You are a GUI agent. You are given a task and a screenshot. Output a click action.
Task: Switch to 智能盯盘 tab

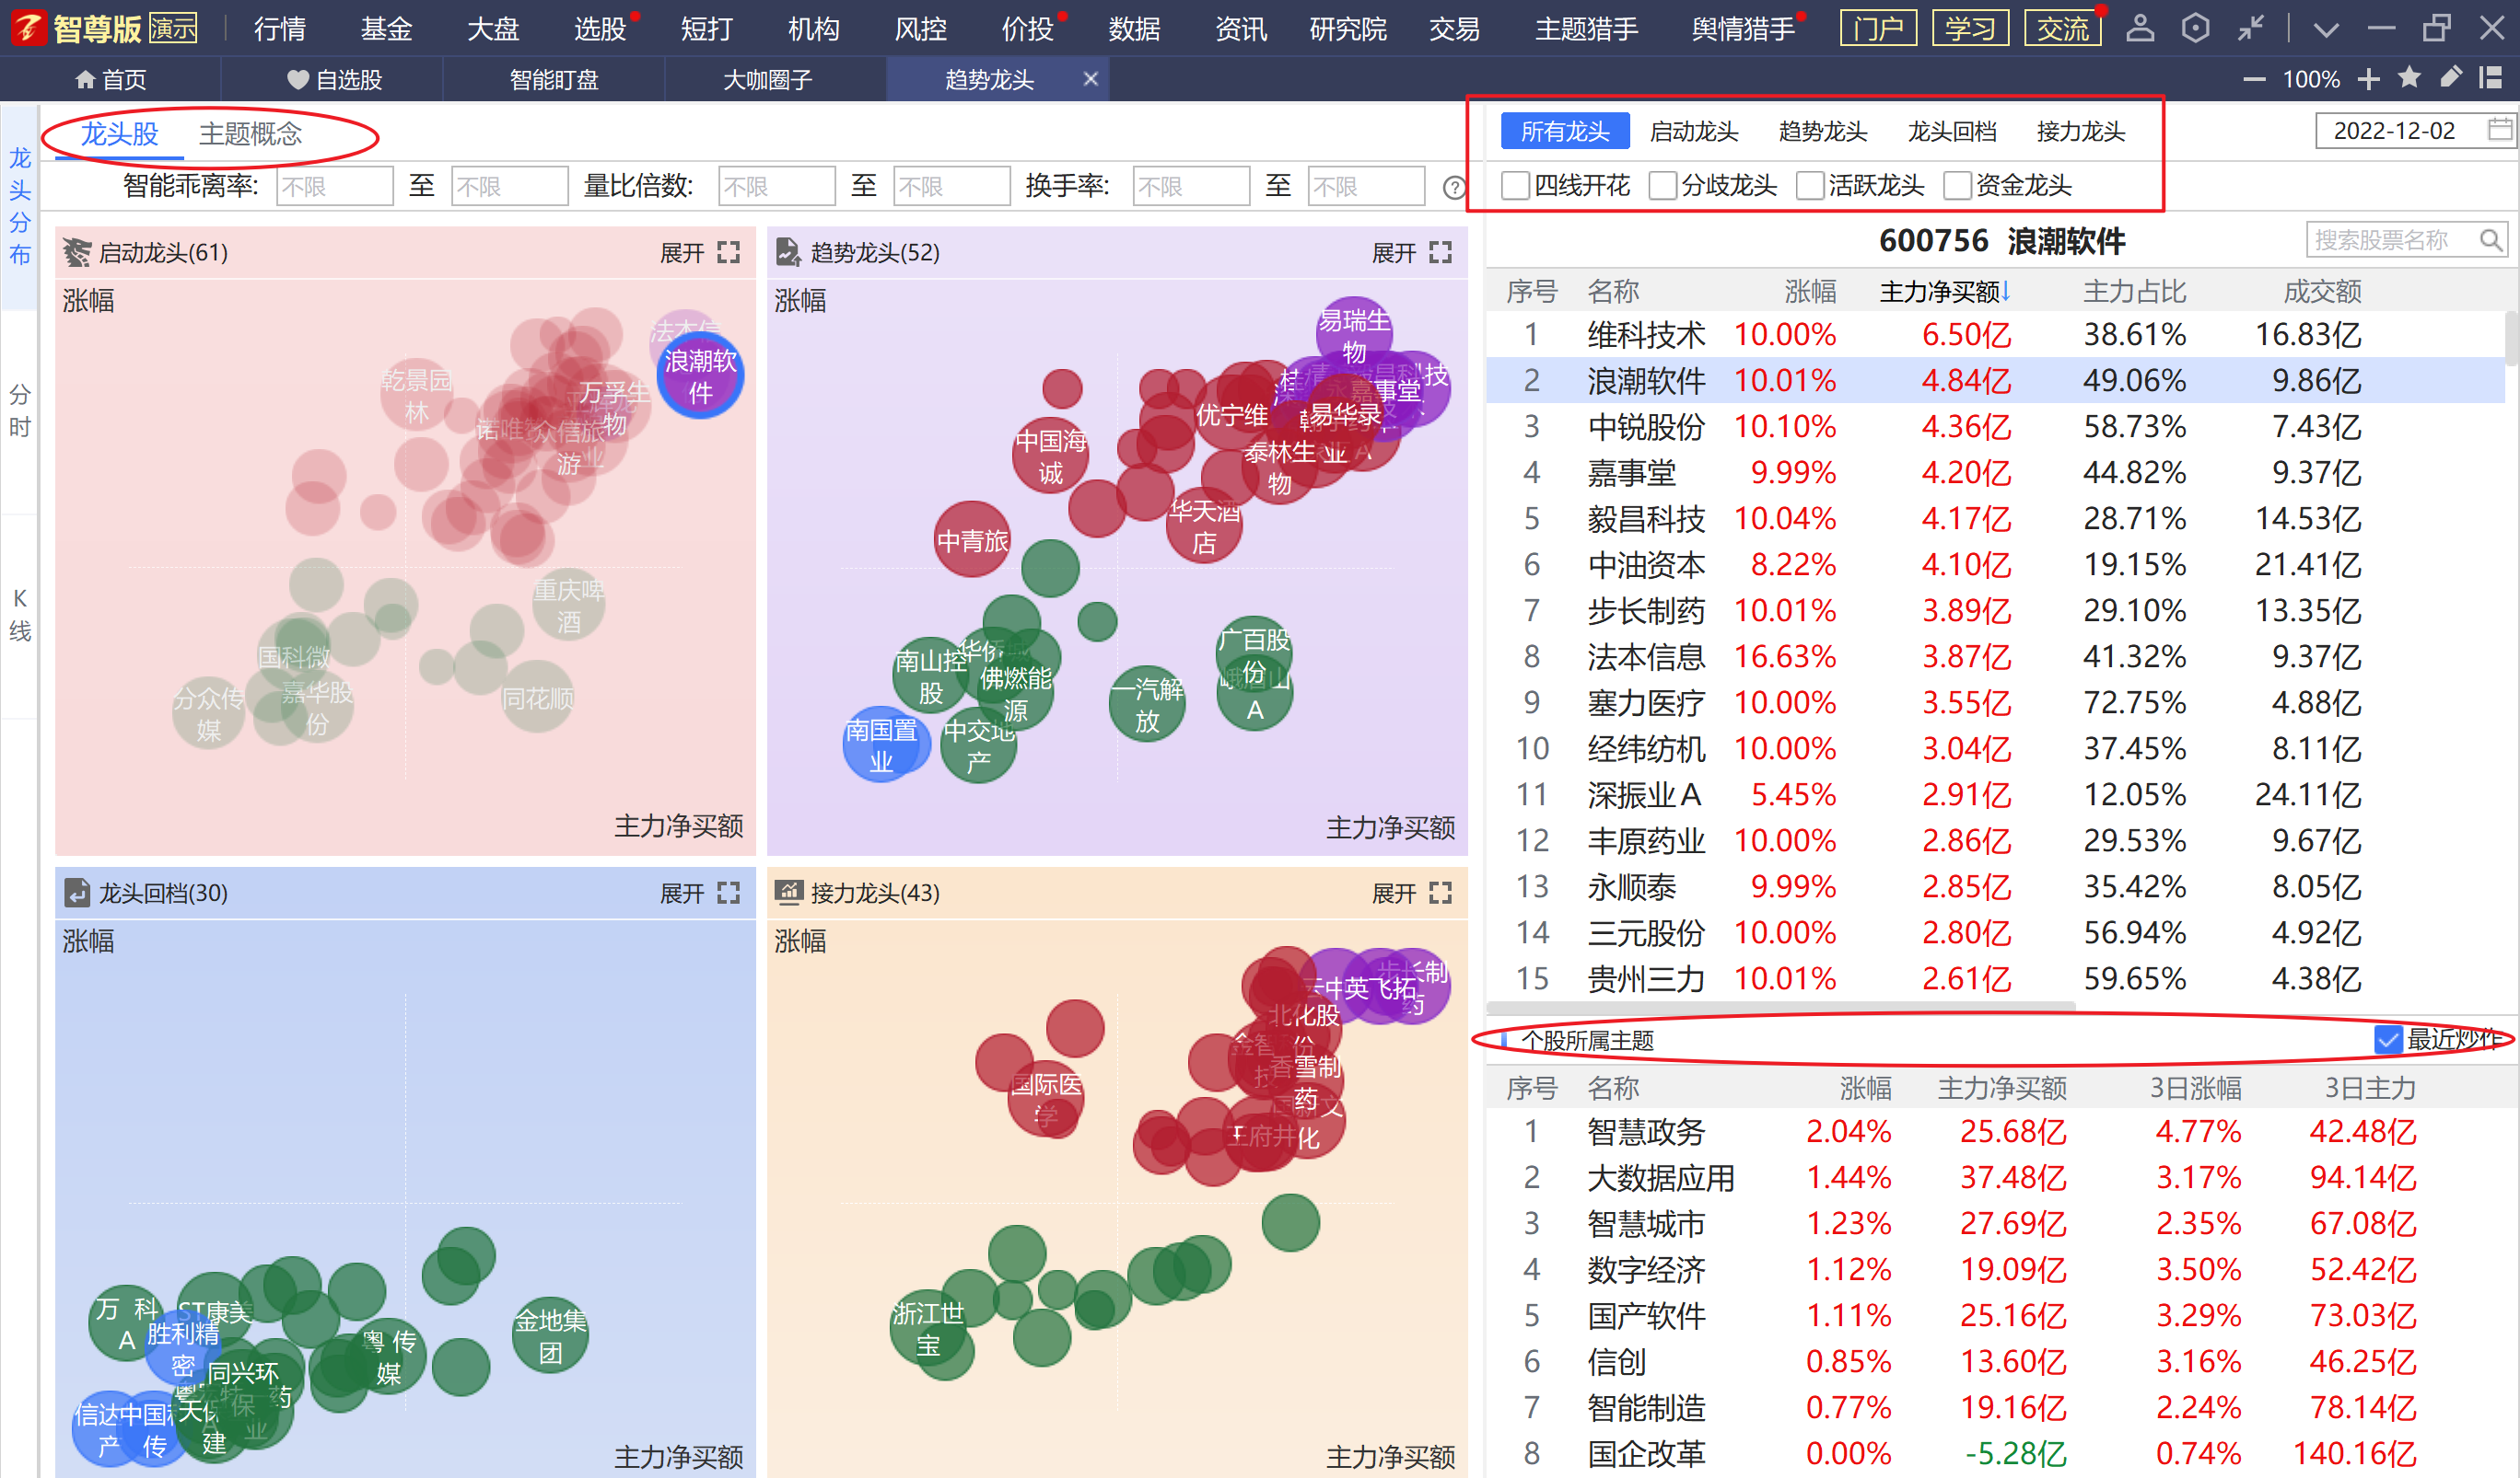(x=553, y=79)
